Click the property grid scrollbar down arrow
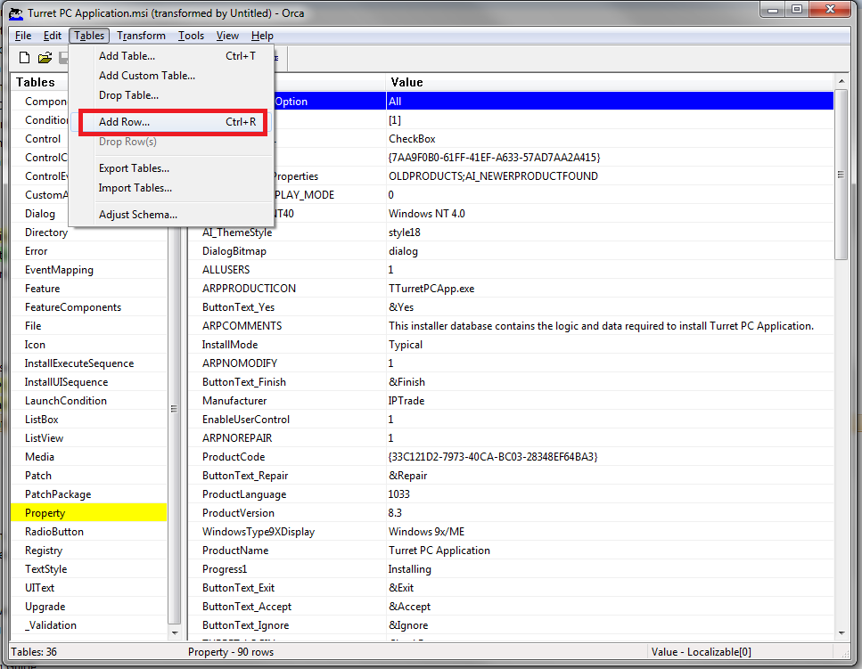The width and height of the screenshot is (862, 669). 841,633
